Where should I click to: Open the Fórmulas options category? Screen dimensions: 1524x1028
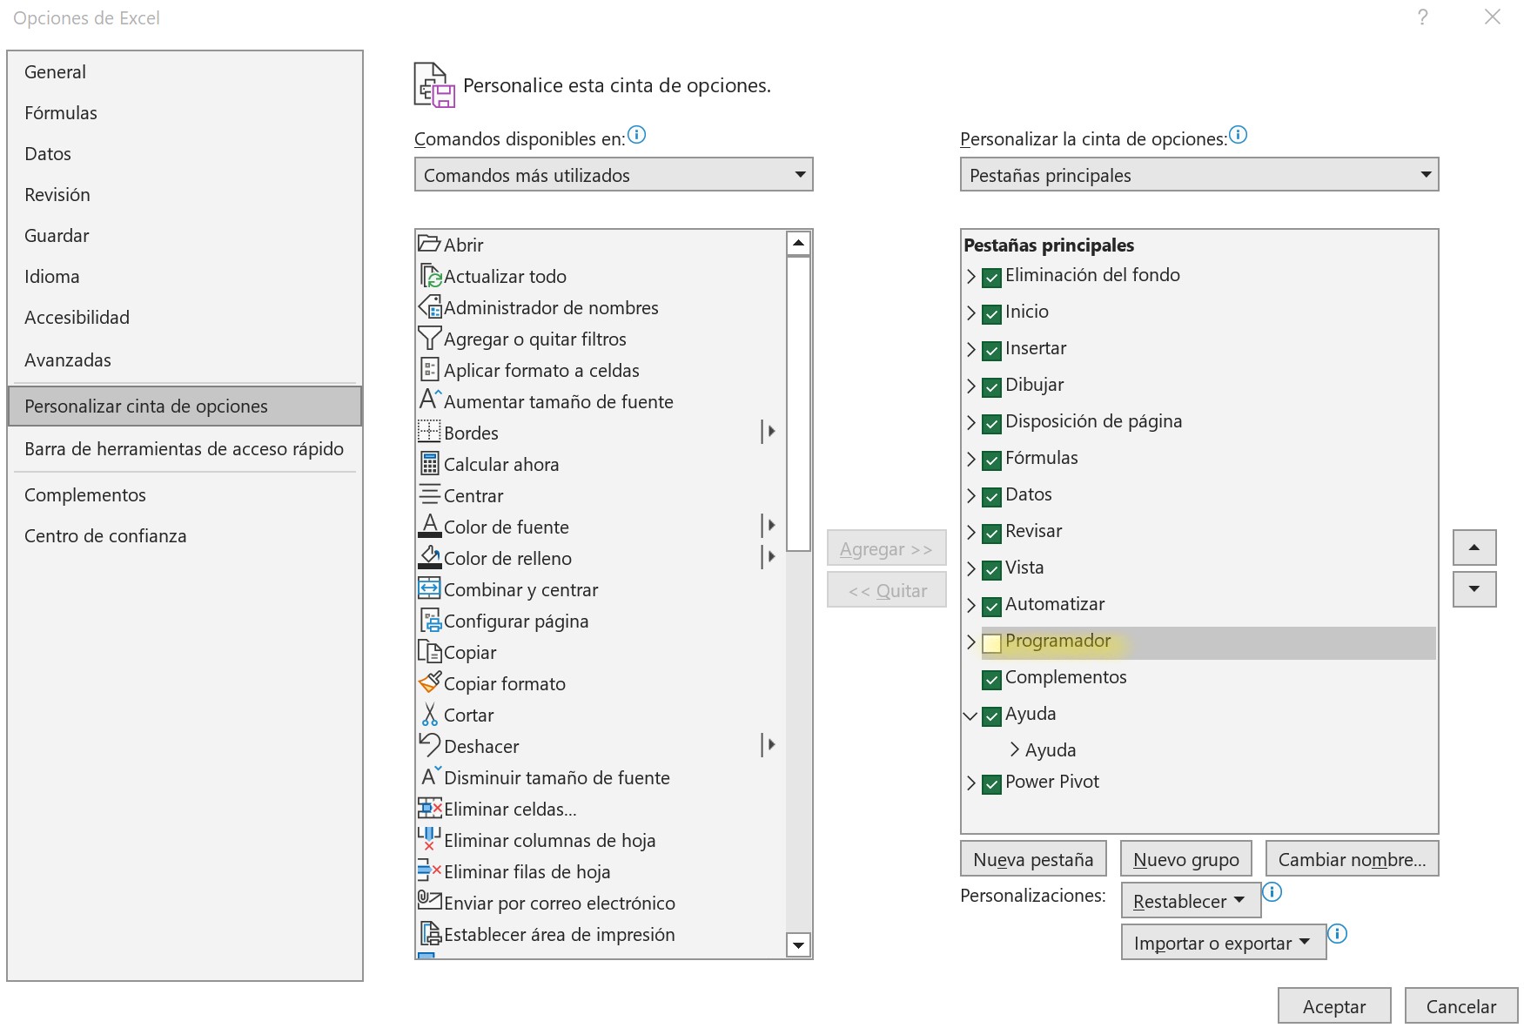61,112
